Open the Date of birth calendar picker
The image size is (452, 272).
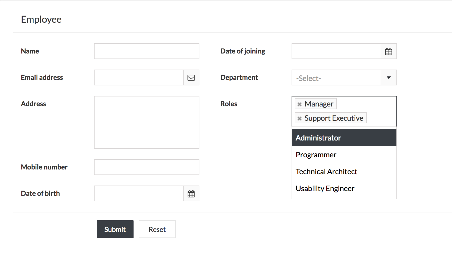pyautogui.click(x=191, y=193)
